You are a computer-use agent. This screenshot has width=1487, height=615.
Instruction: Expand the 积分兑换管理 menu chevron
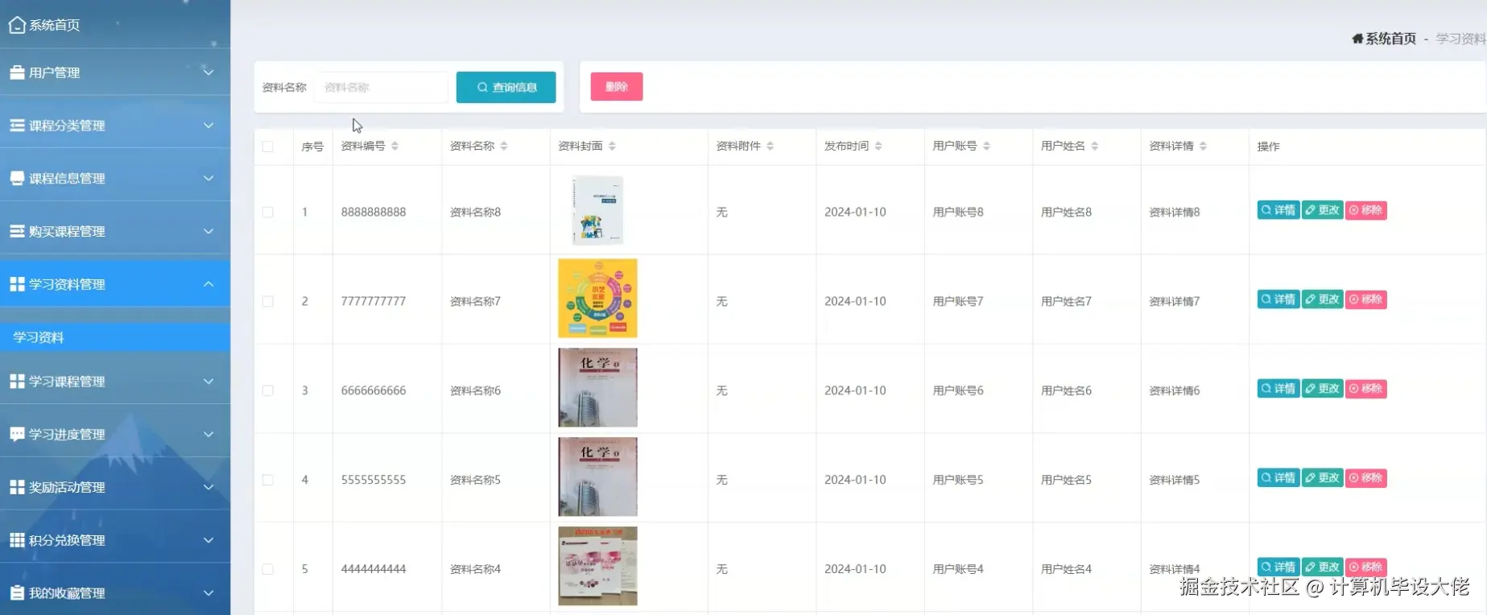click(209, 540)
